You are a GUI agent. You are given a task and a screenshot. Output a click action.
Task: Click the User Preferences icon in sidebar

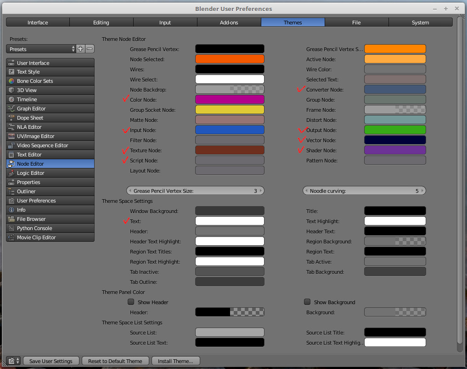click(11, 201)
